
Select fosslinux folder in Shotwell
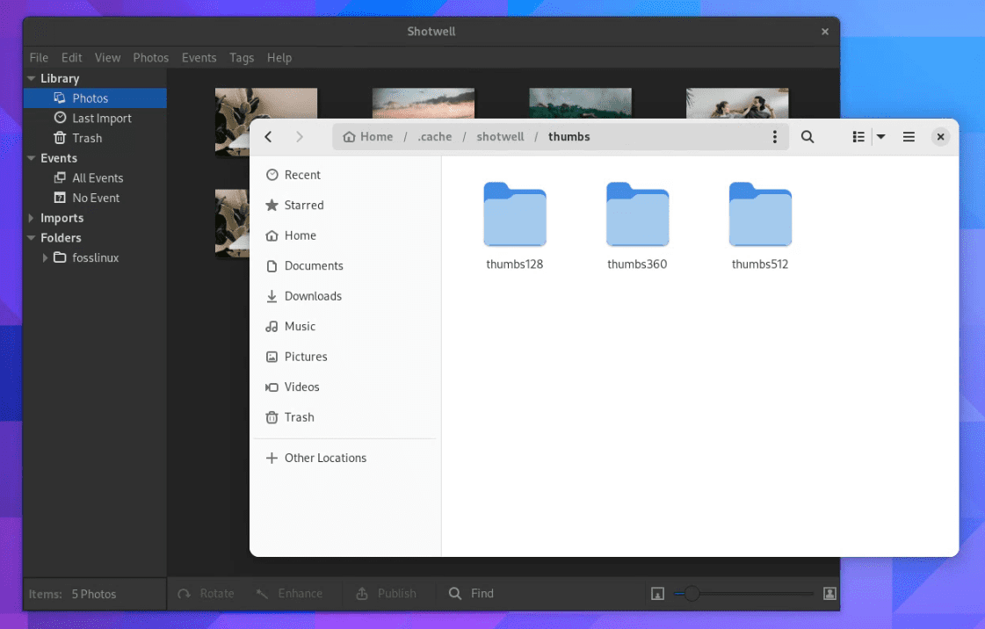click(95, 258)
